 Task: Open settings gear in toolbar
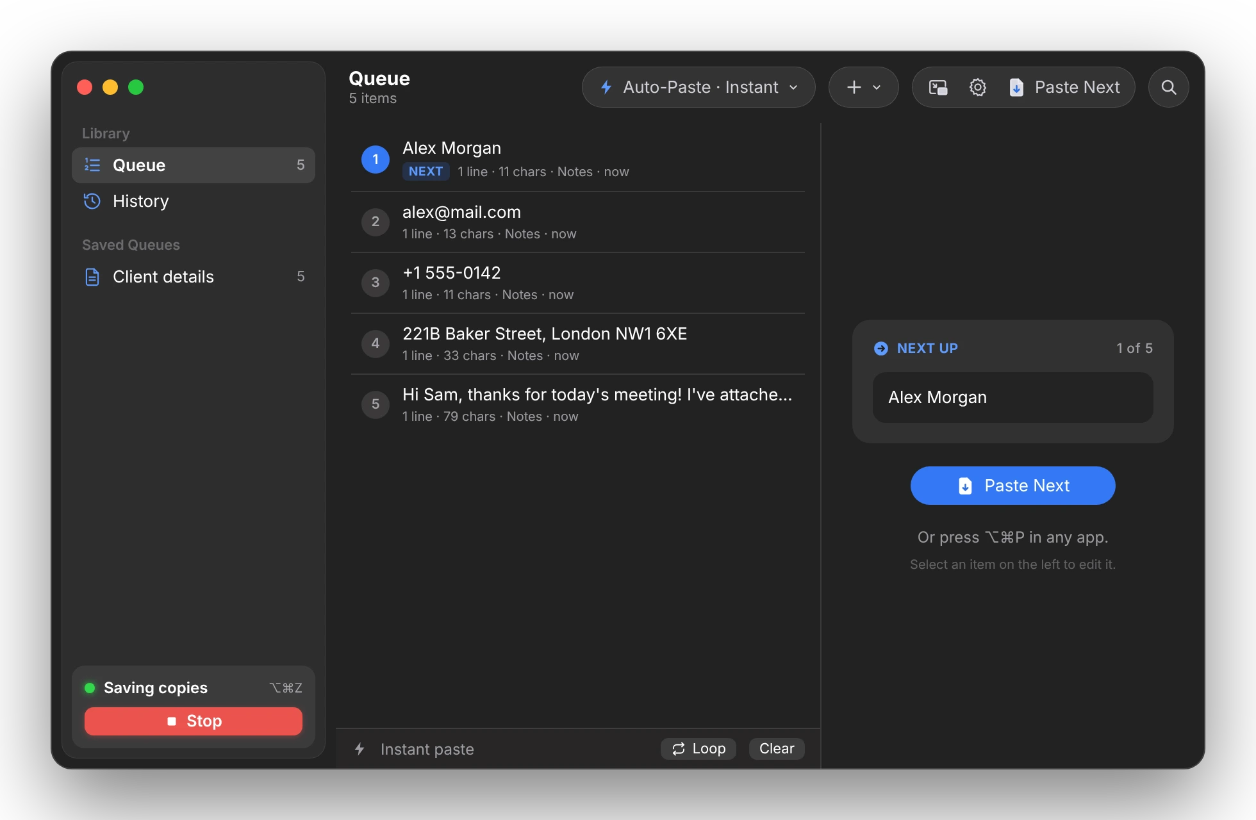click(977, 87)
